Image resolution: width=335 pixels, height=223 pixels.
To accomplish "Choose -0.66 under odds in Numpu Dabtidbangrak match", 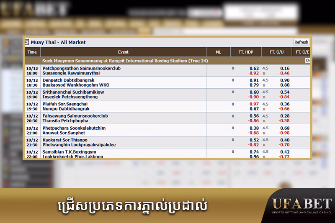I will (284, 109).
